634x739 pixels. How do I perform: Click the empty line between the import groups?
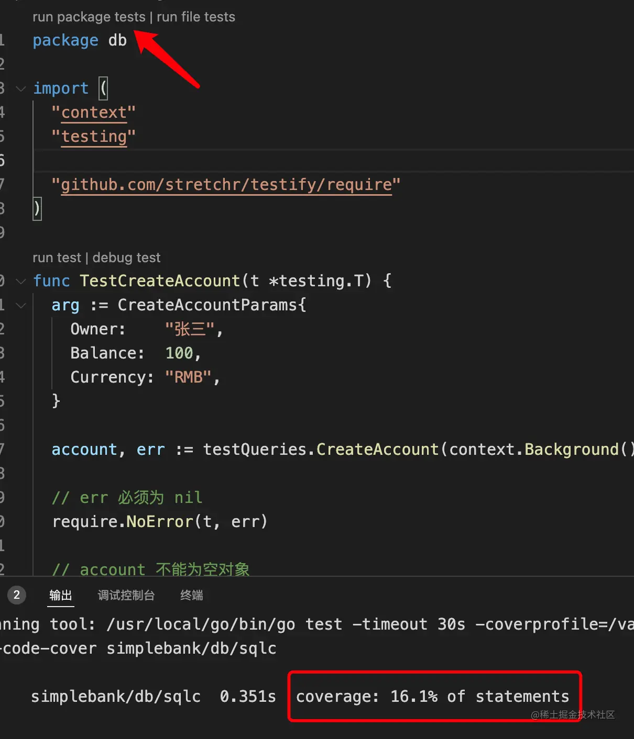[333, 161]
